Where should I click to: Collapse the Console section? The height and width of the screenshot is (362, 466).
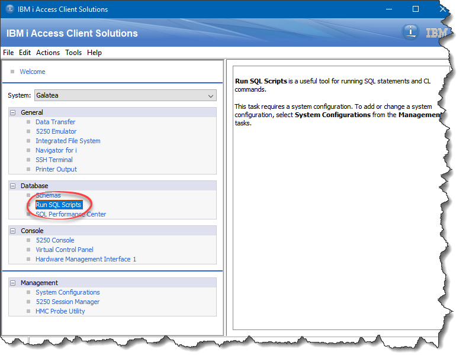pos(14,231)
